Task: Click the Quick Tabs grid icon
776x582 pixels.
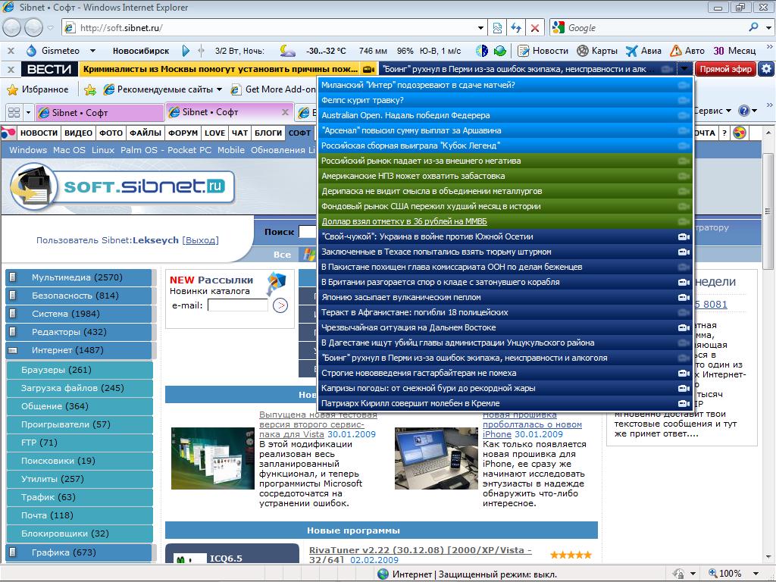Action: (x=14, y=112)
